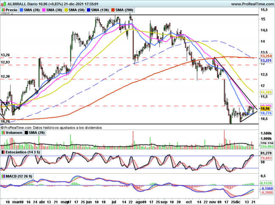Click the 81,279 stochastic value

[266, 153]
